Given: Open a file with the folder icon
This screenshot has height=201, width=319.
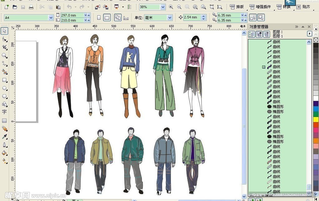Looking at the screenshot, I should click(15, 7).
